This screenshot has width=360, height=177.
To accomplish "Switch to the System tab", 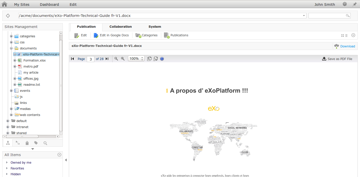I will pyautogui.click(x=155, y=27).
